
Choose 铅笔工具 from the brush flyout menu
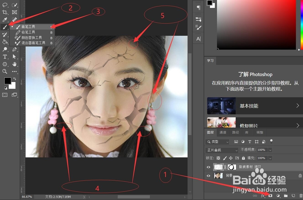coord(31,32)
